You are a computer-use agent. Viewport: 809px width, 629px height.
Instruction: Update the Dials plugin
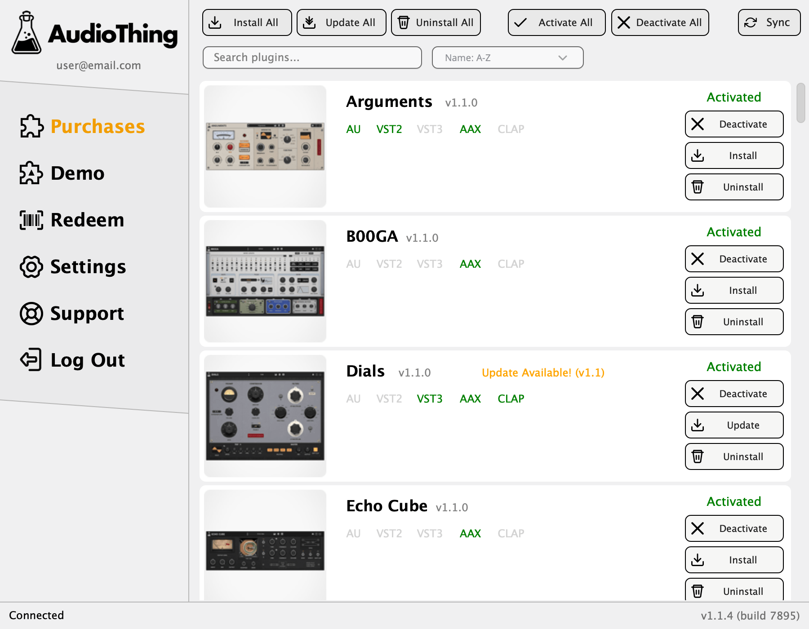(734, 425)
